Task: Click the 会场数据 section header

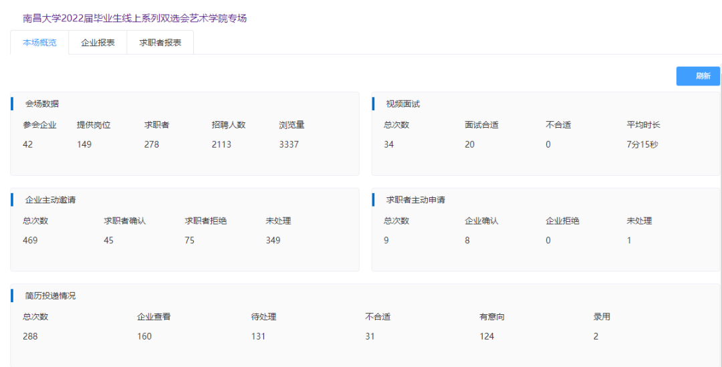Action: (x=41, y=104)
